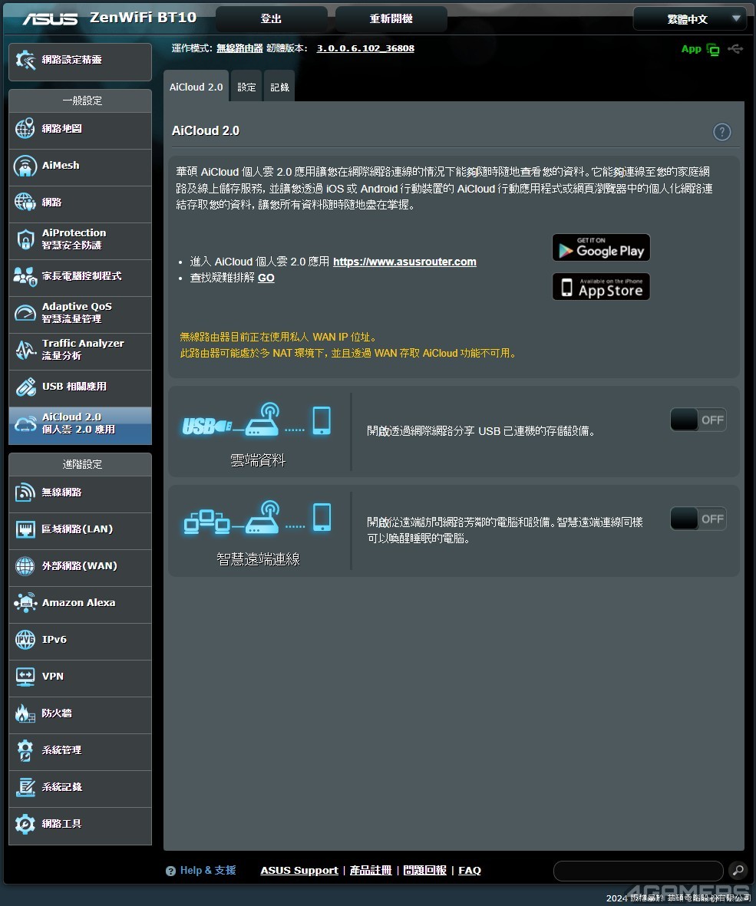
Task: Click the help question mark icon
Action: coord(722,132)
